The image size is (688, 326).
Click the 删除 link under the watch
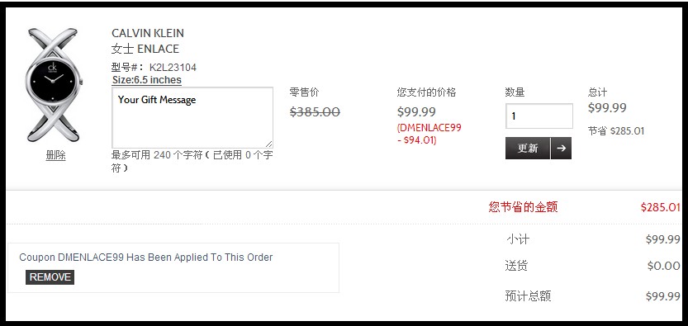click(x=55, y=155)
